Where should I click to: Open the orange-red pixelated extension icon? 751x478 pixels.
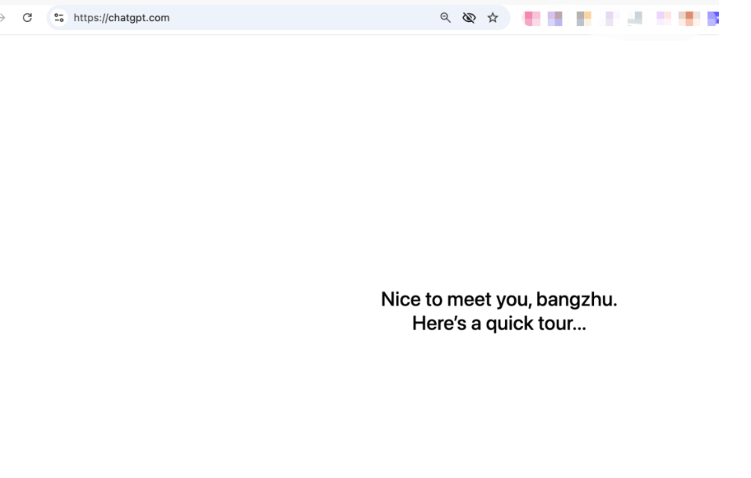pos(689,18)
